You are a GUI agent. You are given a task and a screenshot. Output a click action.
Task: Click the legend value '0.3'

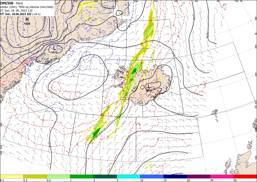(25, 180)
